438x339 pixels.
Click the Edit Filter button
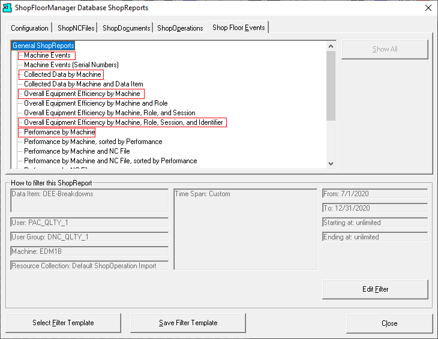click(375, 289)
